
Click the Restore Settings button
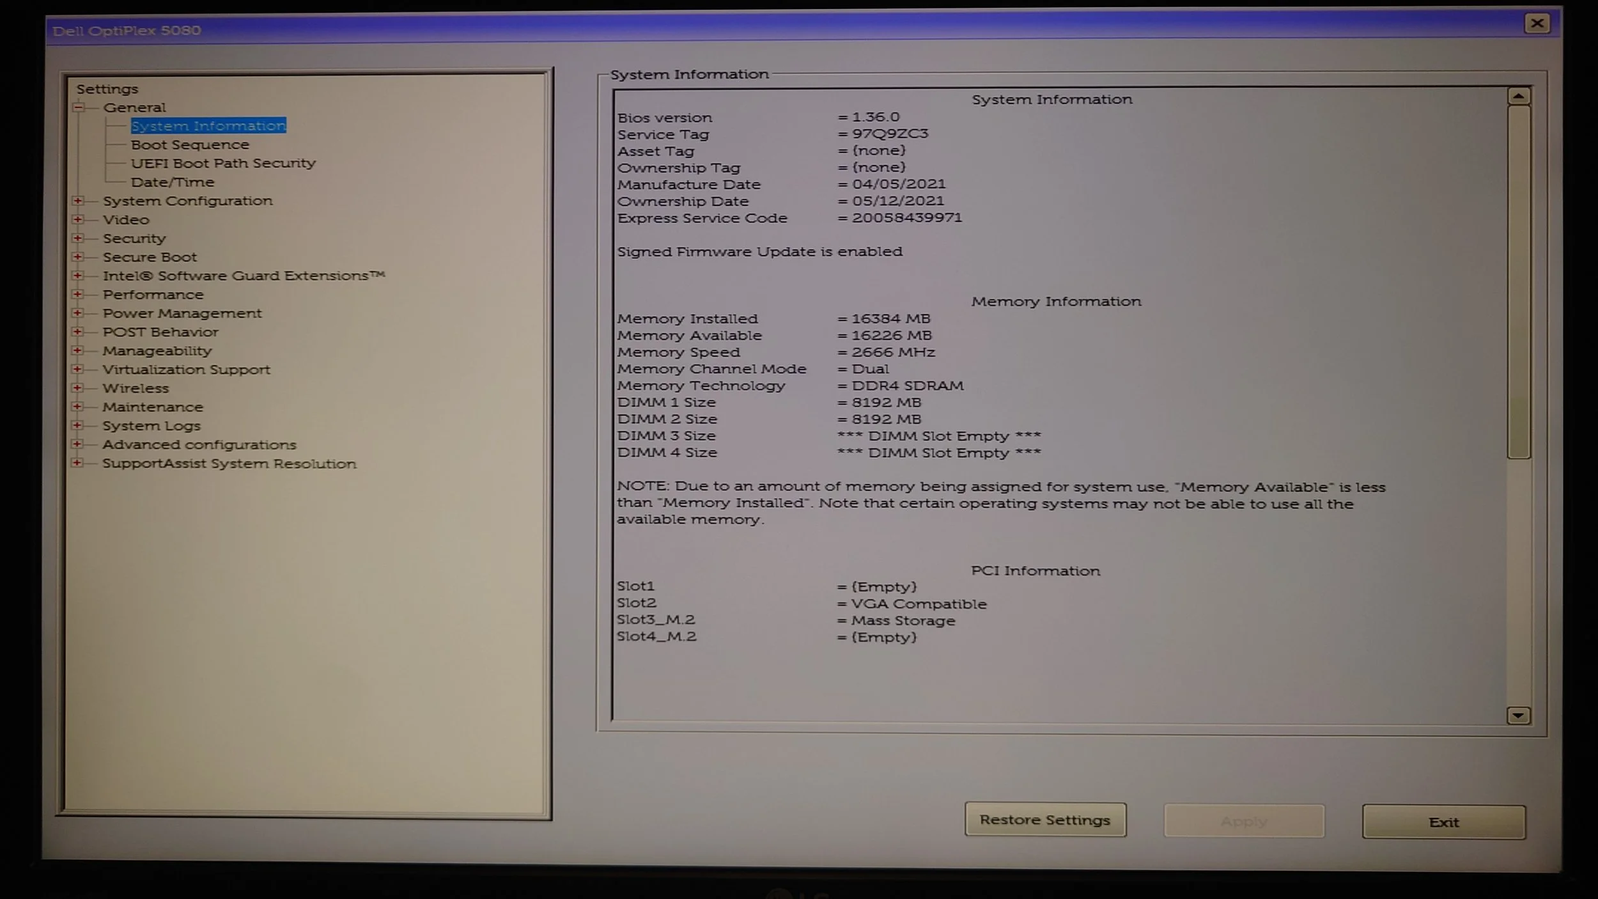pyautogui.click(x=1045, y=820)
